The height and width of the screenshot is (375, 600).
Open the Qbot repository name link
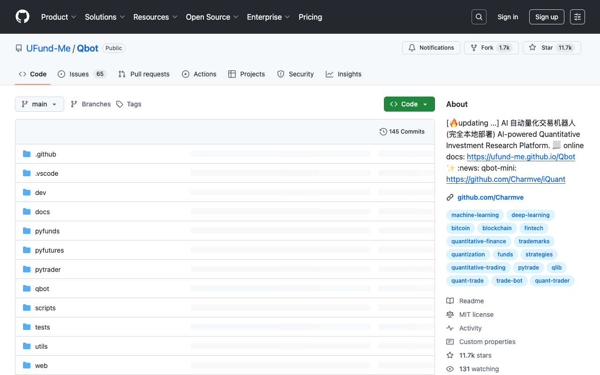[88, 48]
